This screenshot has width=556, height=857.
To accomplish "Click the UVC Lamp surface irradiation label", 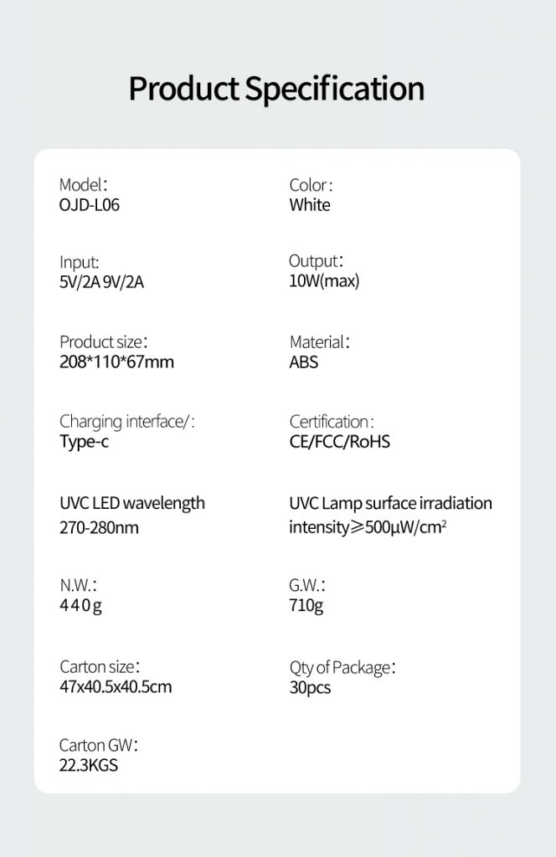I will pyautogui.click(x=390, y=503).
